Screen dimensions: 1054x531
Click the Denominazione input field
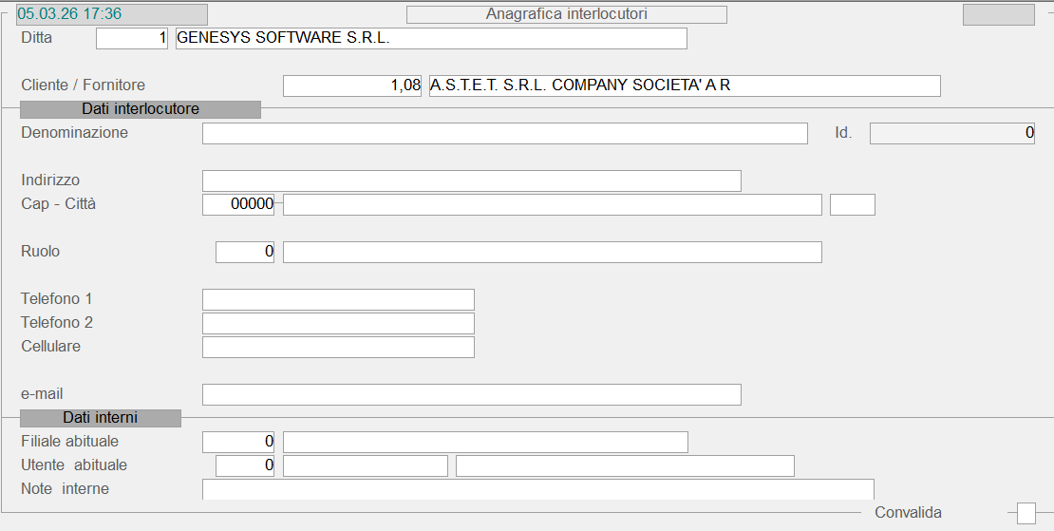click(x=504, y=134)
